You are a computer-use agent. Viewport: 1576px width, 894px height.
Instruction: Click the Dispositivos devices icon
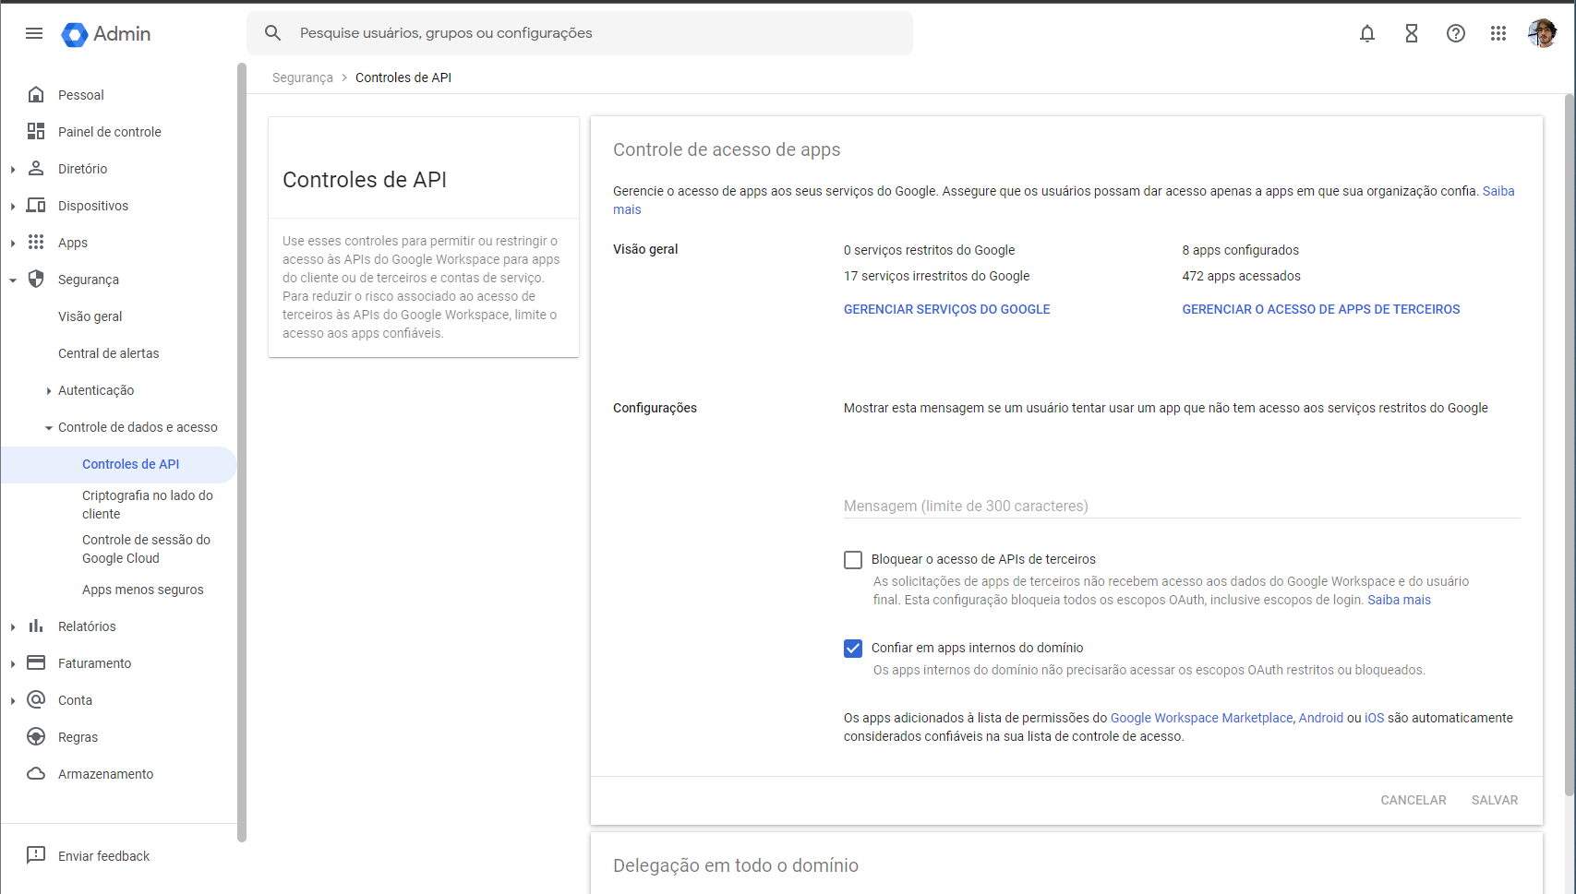(36, 205)
